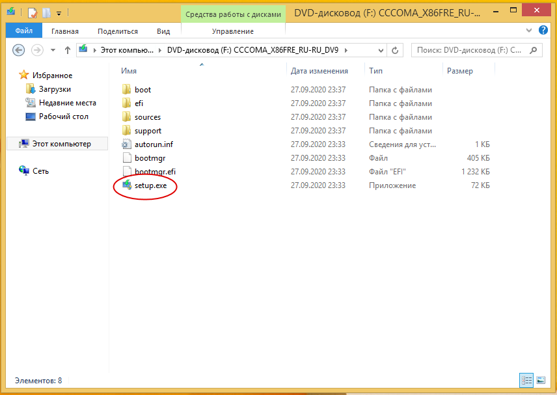Click the 1 232 КБ size cell
This screenshot has height=395, width=557.
(475, 172)
